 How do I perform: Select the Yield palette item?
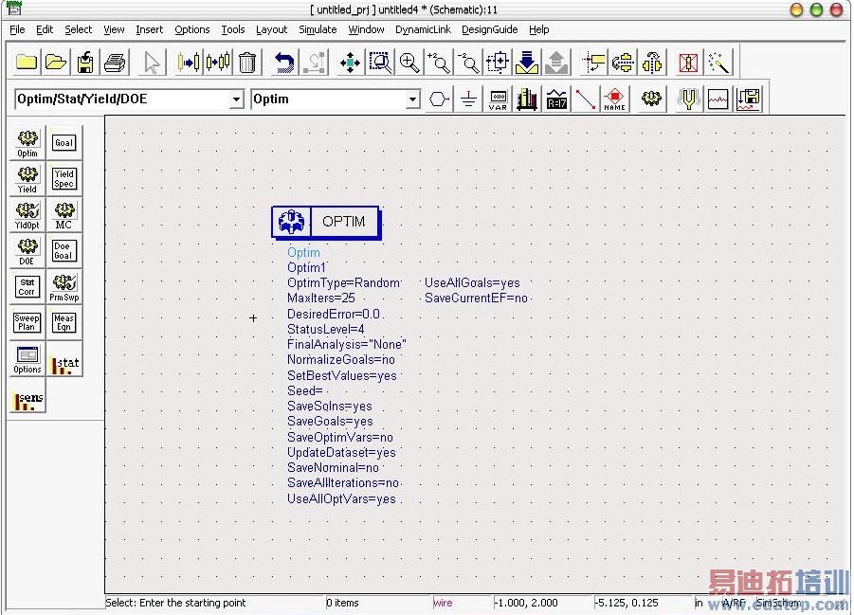(27, 179)
